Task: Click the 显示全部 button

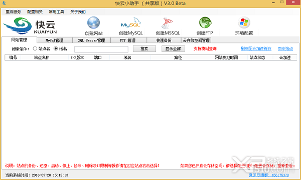Action: pos(173,49)
